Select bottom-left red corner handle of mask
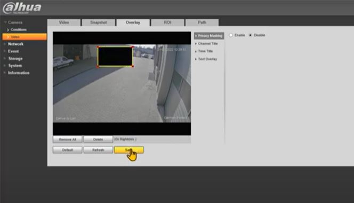Image resolution: width=354 pixels, height=203 pixels. 98,66
